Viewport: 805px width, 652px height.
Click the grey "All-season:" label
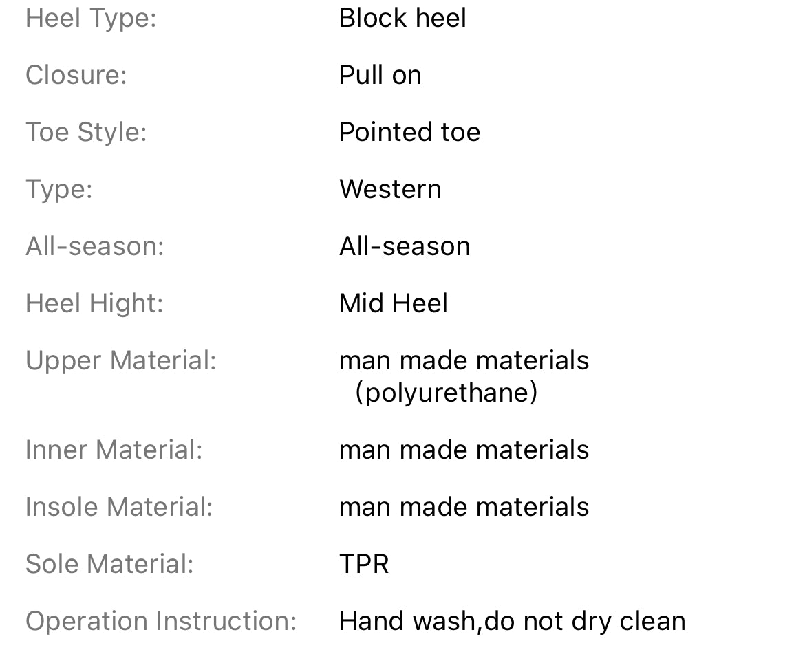click(95, 246)
